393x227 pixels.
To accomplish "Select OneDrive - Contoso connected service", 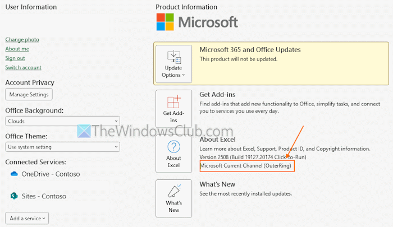I will point(51,174).
